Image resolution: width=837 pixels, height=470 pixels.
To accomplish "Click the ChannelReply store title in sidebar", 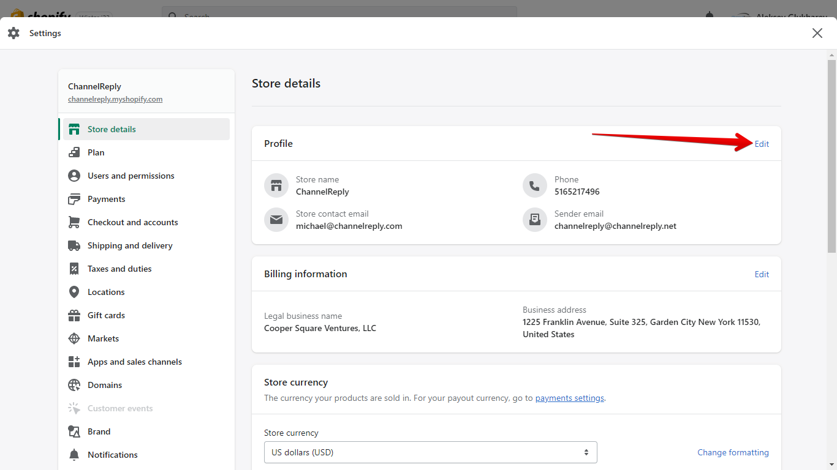I will (94, 86).
